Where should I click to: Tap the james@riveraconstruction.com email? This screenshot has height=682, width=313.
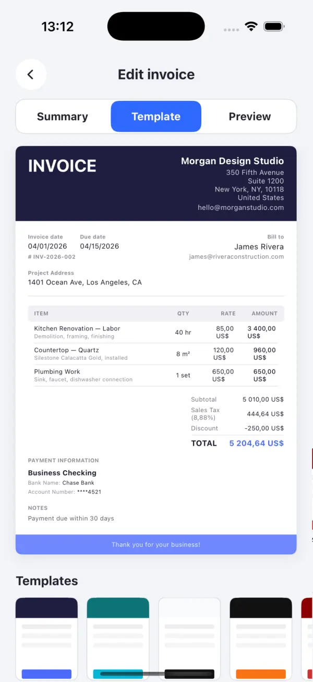(x=236, y=257)
